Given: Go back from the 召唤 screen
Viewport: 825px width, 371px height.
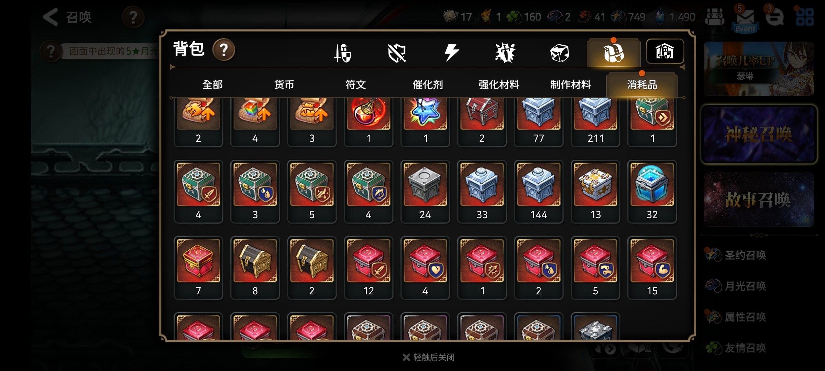Looking at the screenshot, I should pos(51,17).
